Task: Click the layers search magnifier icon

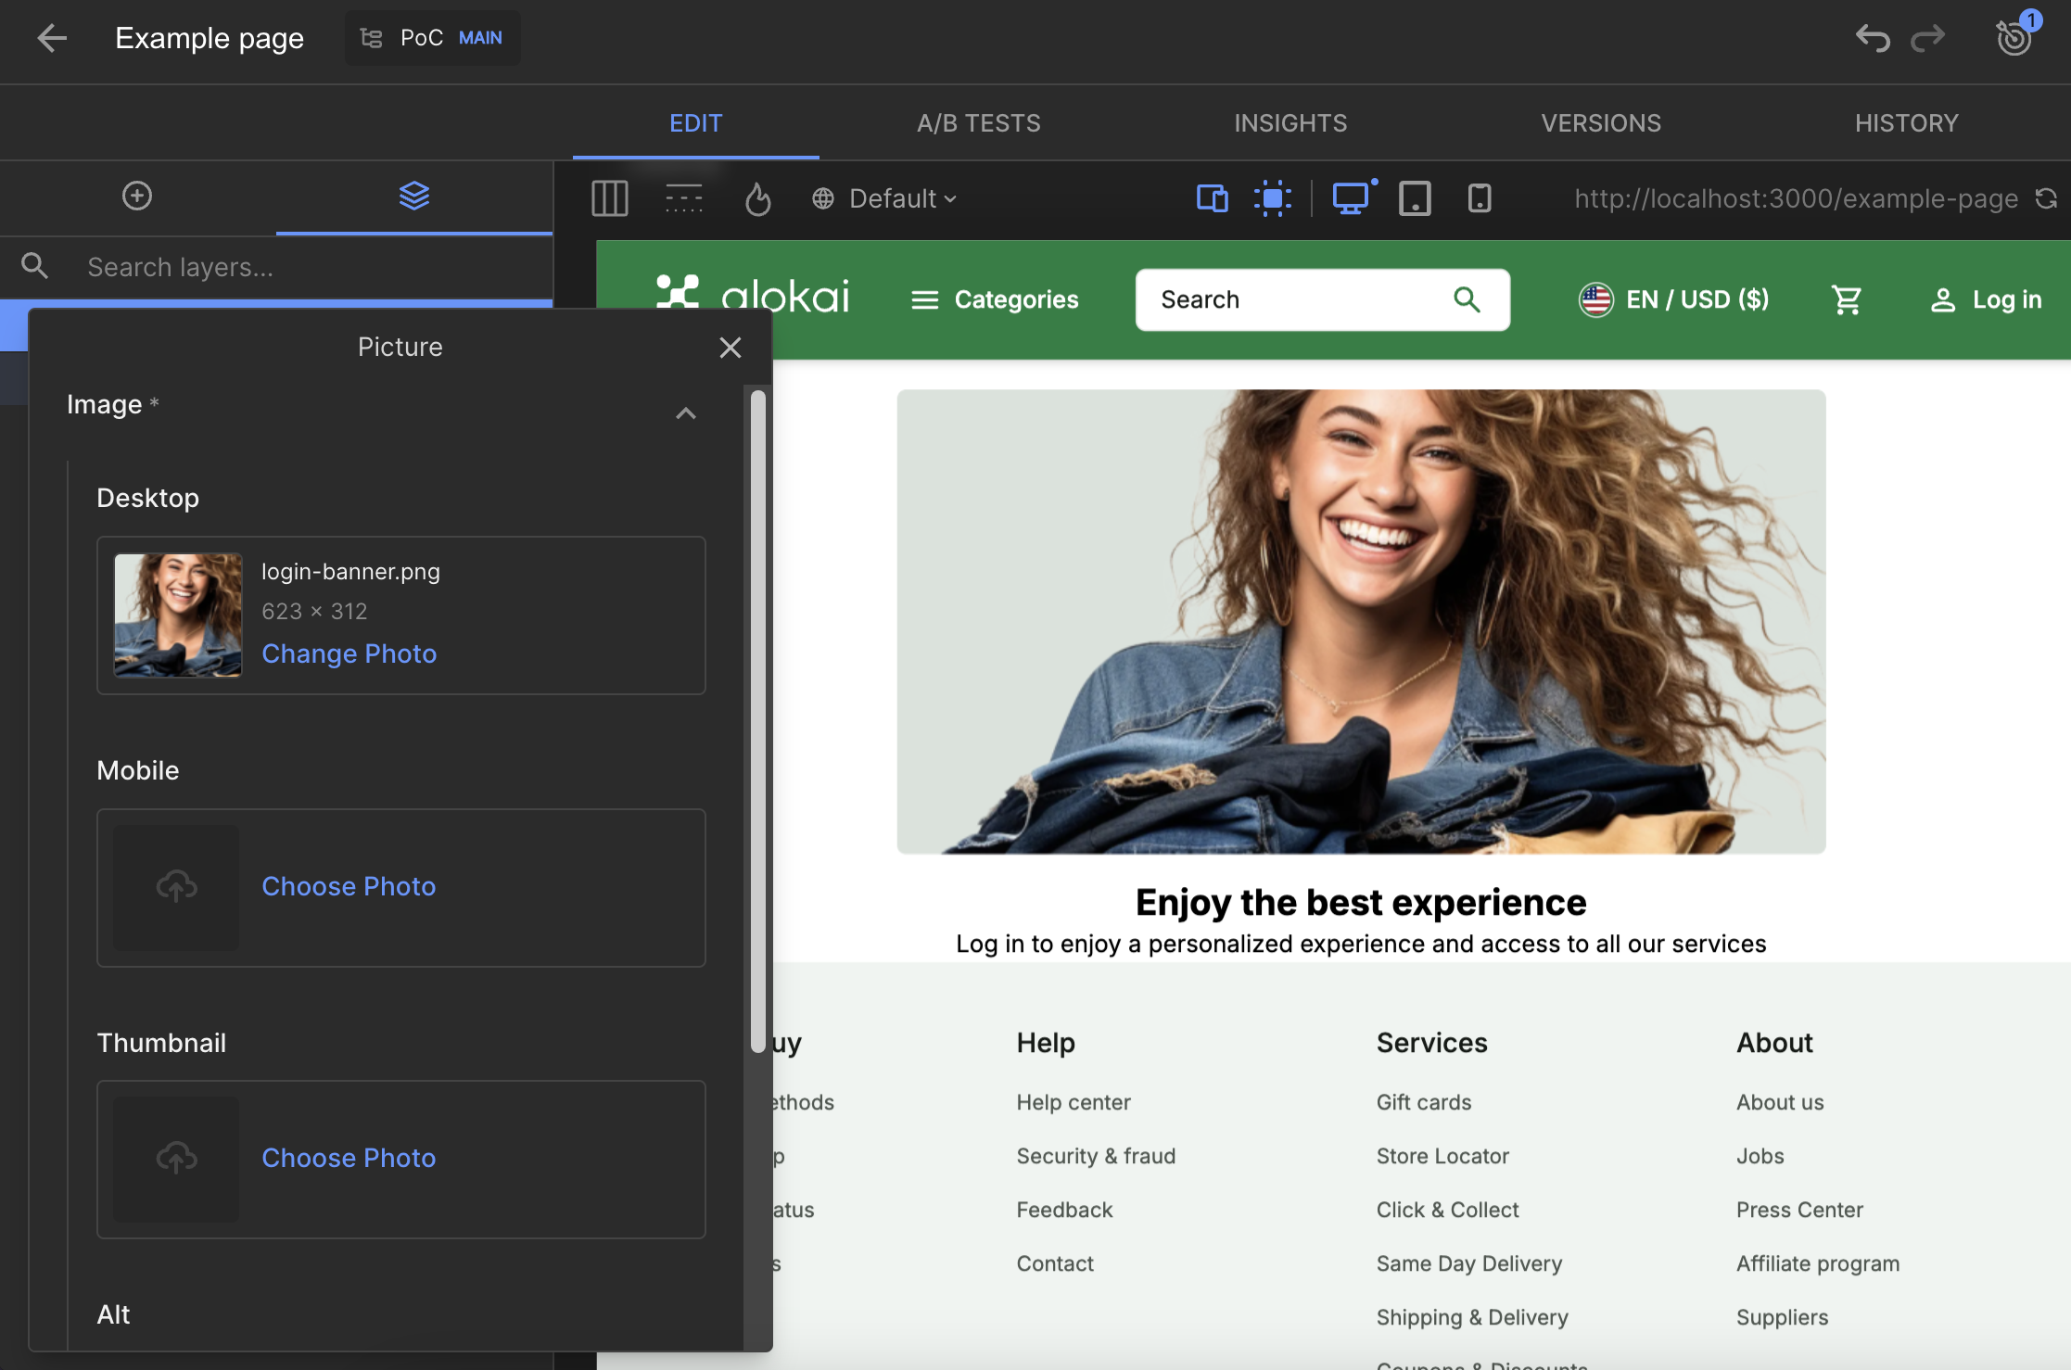Action: click(35, 266)
